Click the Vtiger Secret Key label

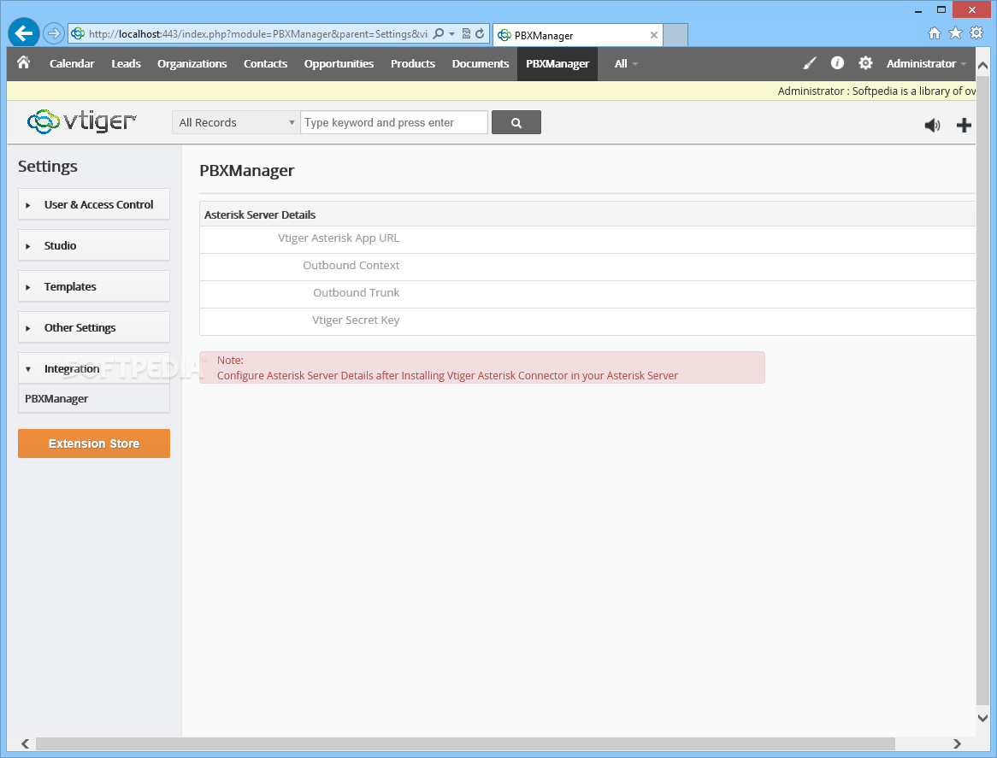[356, 320]
